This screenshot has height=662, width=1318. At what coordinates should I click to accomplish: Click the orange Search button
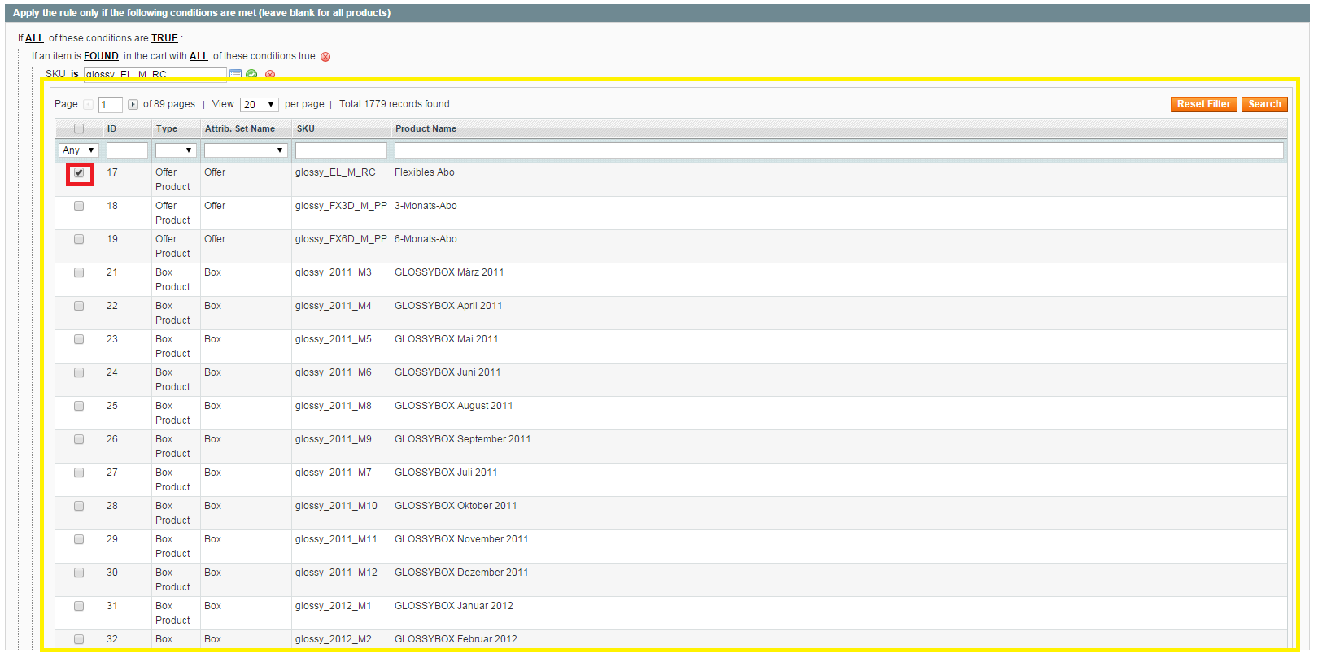click(1264, 104)
